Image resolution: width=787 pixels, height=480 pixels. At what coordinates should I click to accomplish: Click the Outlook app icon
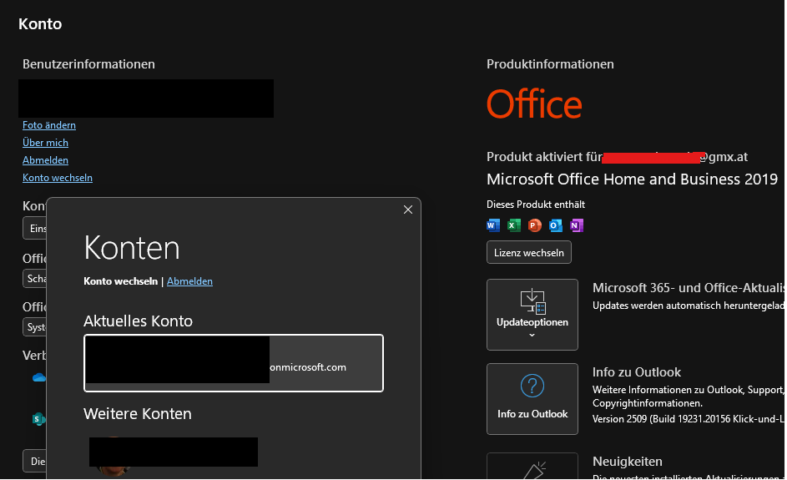[x=556, y=225]
